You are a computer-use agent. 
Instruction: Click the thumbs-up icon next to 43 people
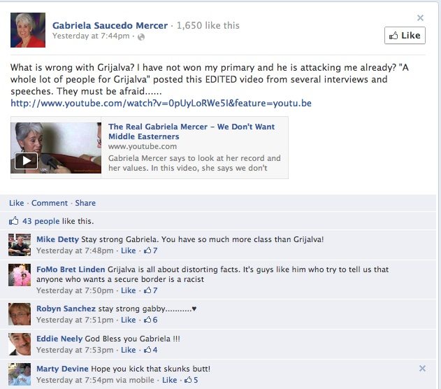point(13,220)
